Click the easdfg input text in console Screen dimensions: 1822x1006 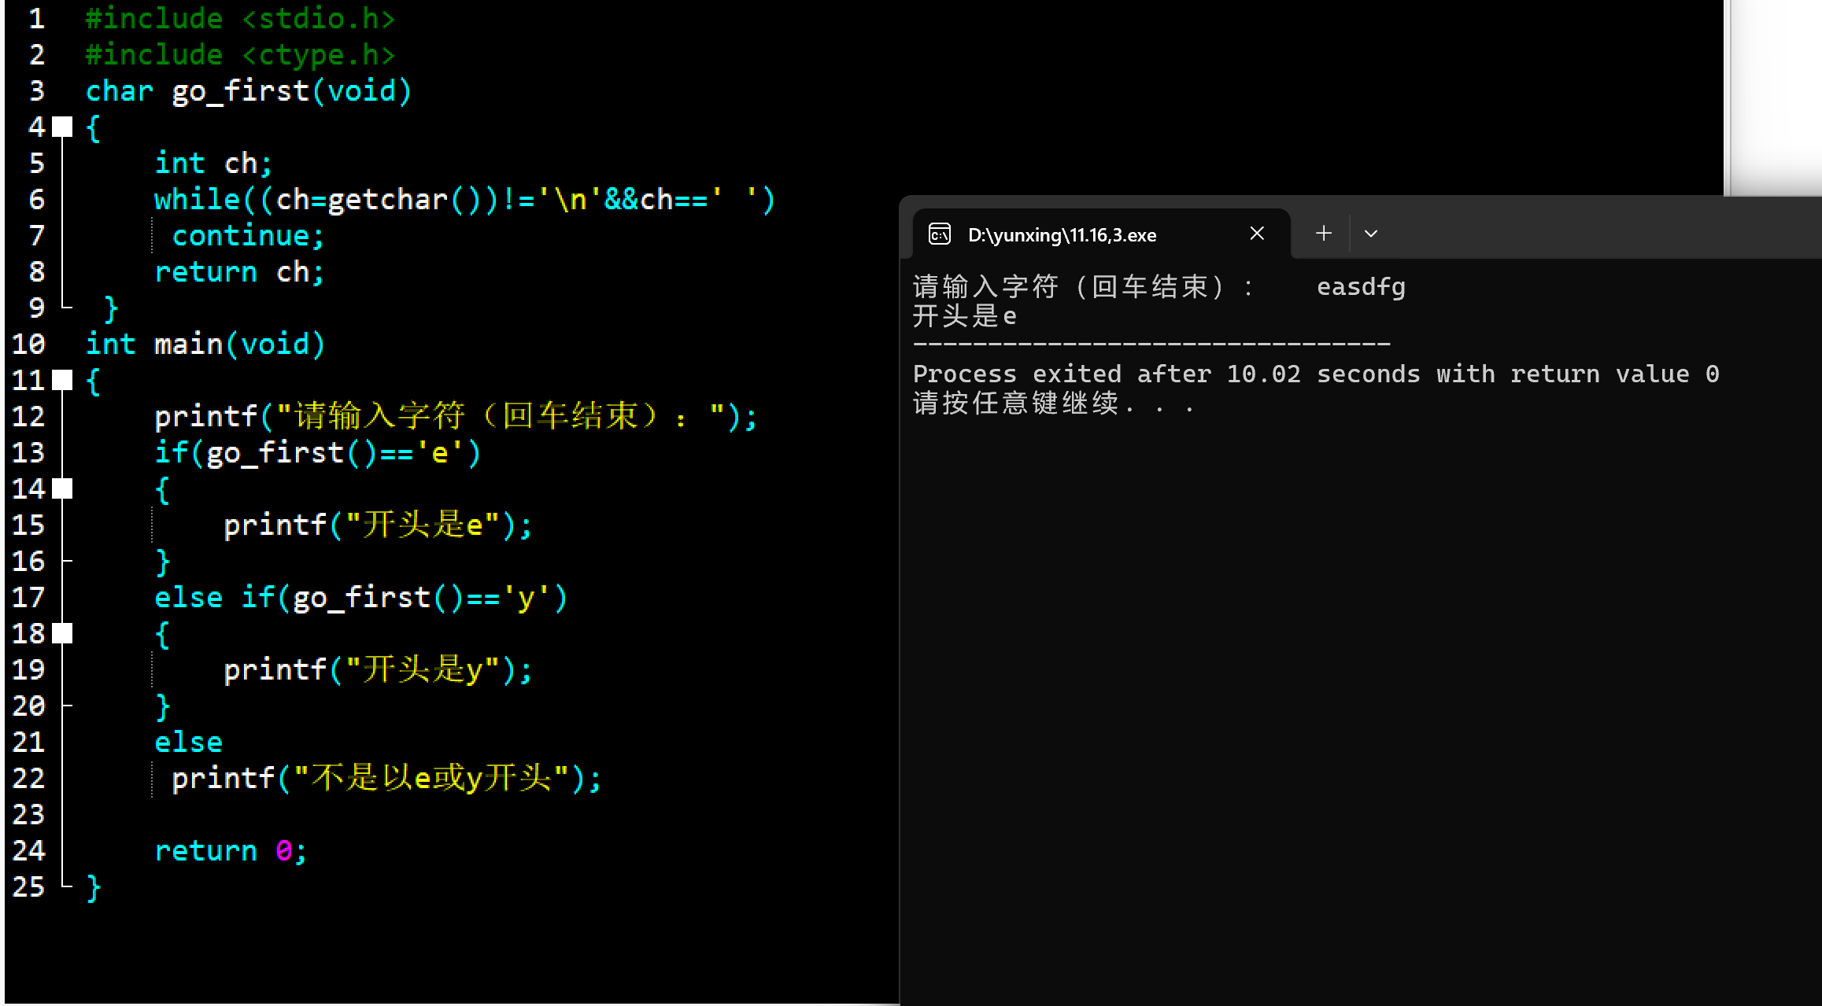(x=1361, y=287)
